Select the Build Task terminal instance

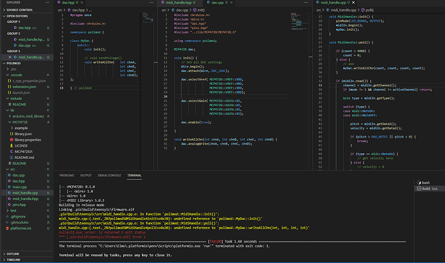click(430, 188)
